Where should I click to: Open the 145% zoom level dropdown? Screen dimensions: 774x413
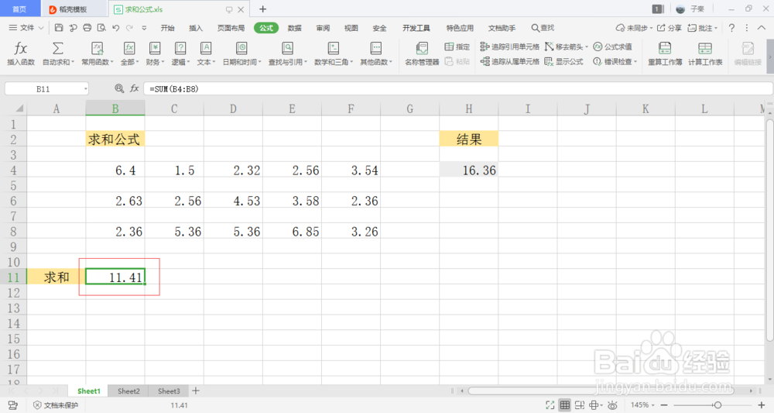(x=642, y=405)
